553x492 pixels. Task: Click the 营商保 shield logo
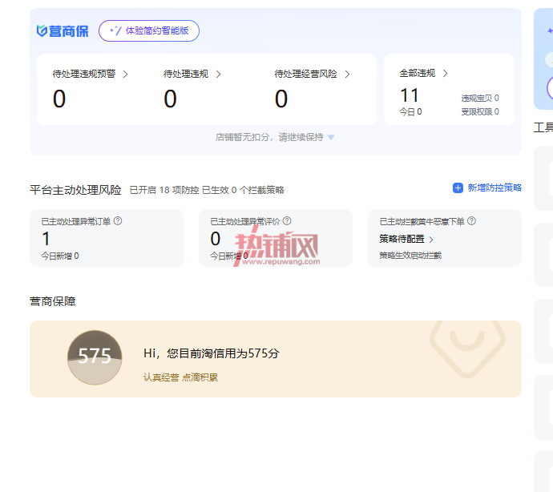click(x=42, y=31)
